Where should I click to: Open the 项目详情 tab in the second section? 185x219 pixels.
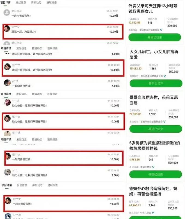(6, 48)
